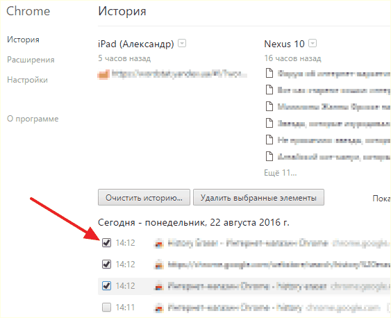Click the iPad tab's orange favicon
Image resolution: width=391 pixels, height=318 pixels.
tap(103, 74)
